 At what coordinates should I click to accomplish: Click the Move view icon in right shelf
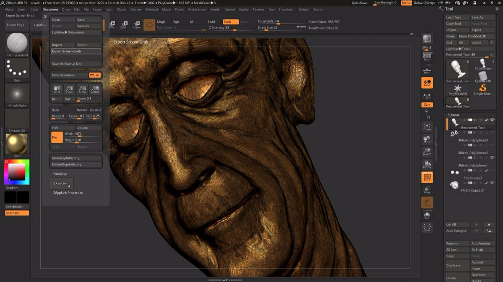(x=427, y=140)
